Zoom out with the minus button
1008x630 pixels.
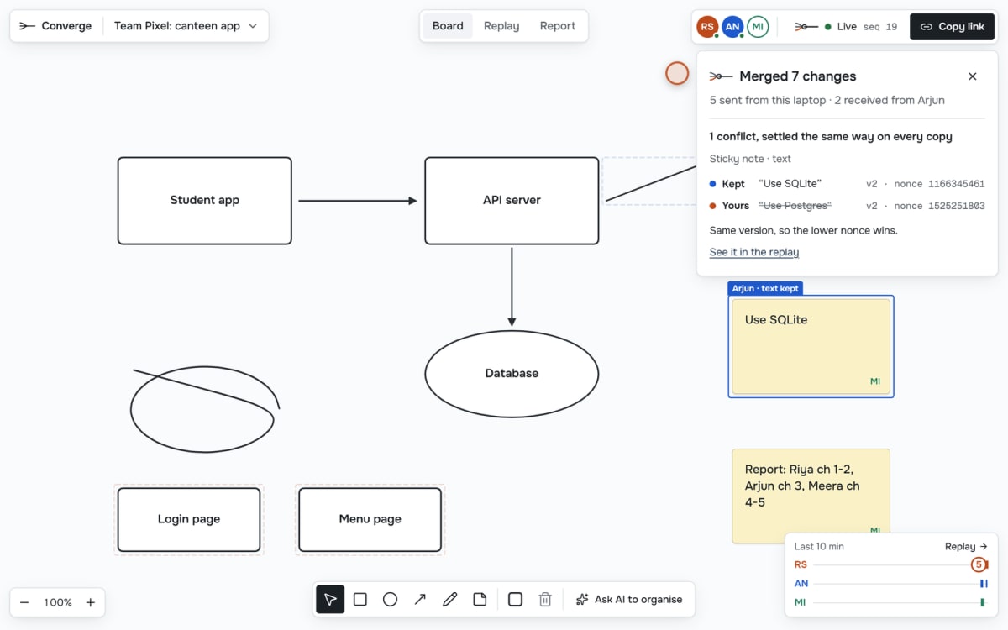(25, 602)
